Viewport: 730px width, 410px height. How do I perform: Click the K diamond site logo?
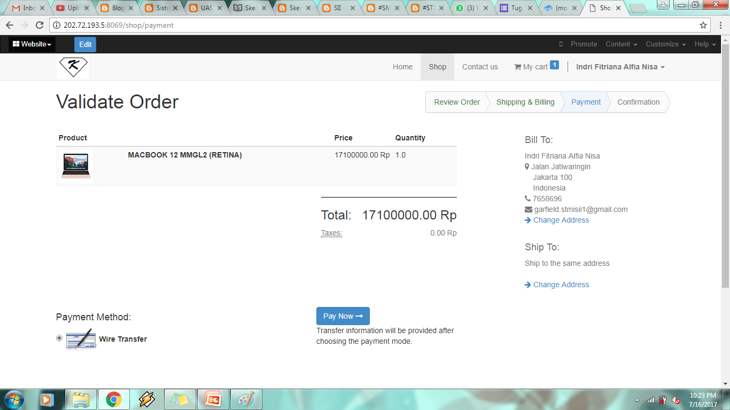tap(73, 67)
